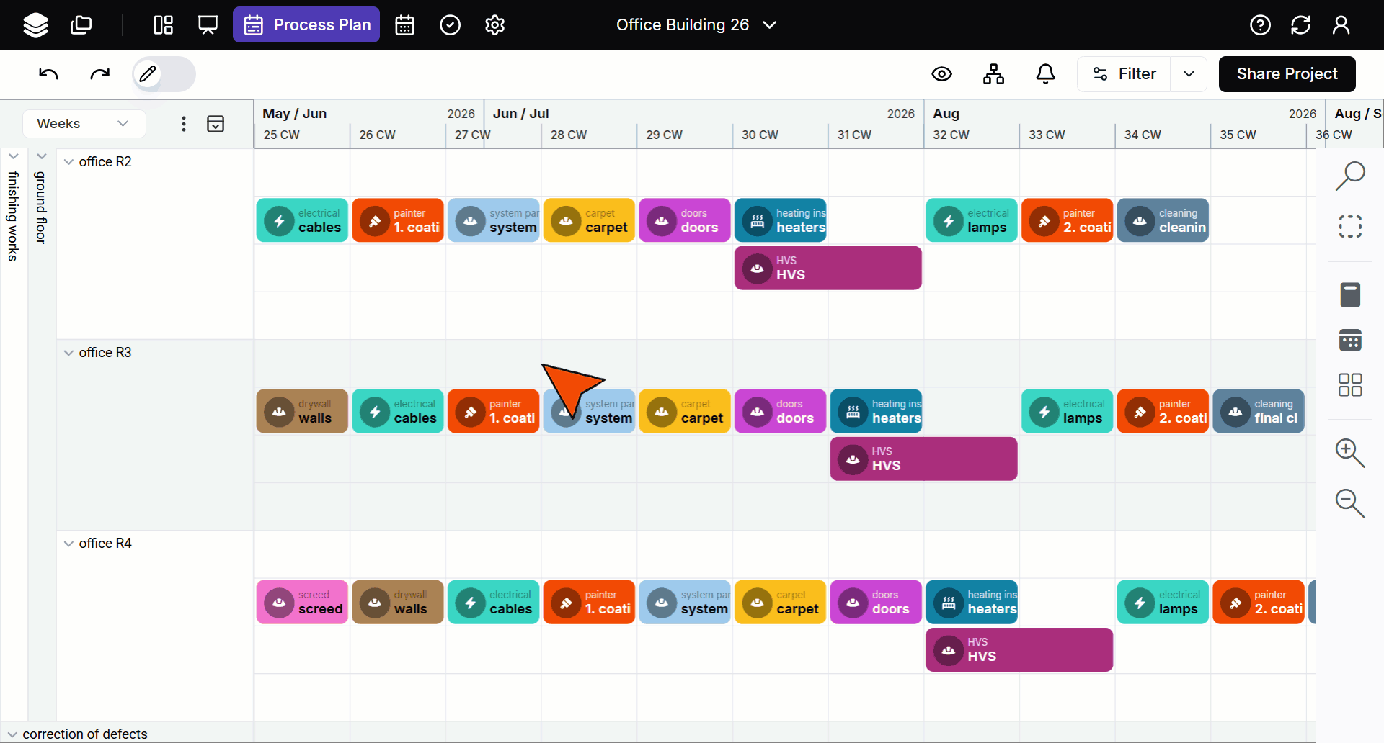Image resolution: width=1384 pixels, height=743 pixels.
Task: Click the redo arrow icon
Action: point(99,74)
